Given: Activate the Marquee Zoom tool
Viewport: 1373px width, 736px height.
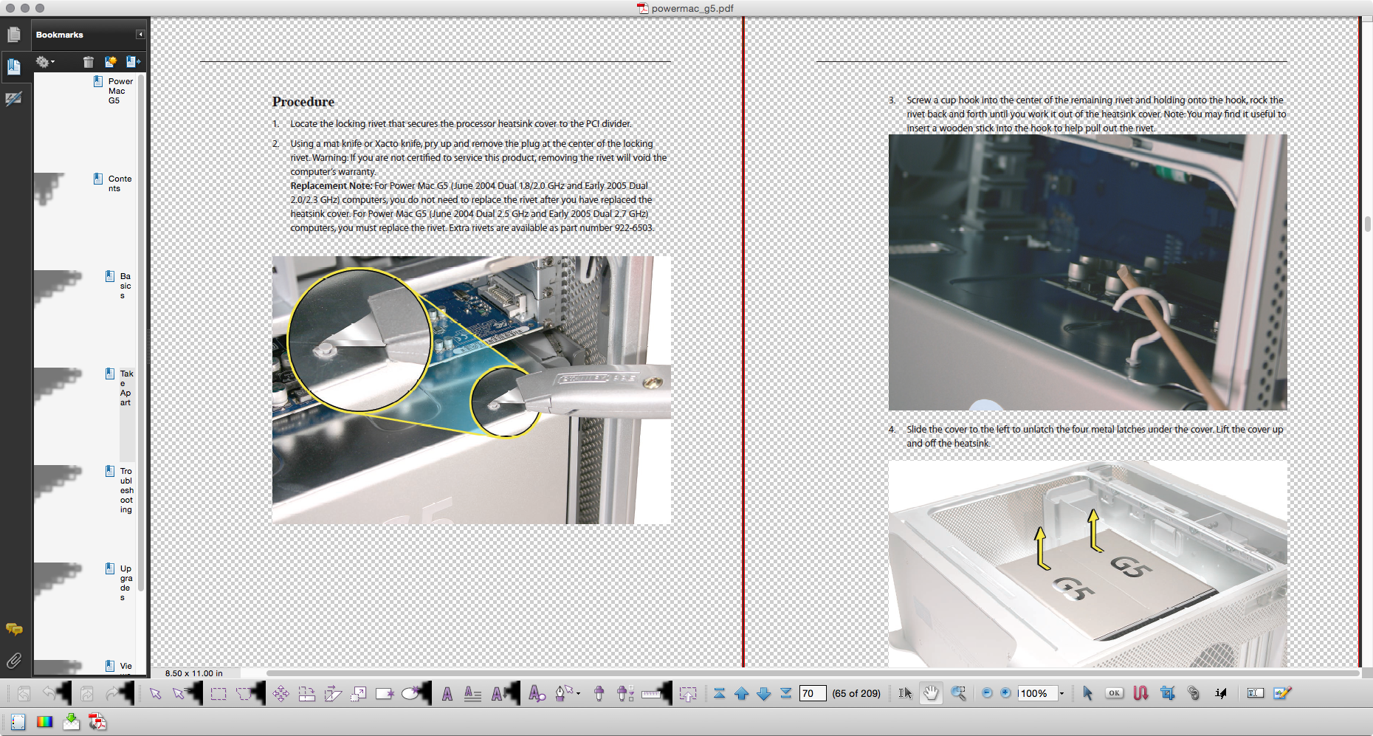Looking at the screenshot, I should click(959, 693).
